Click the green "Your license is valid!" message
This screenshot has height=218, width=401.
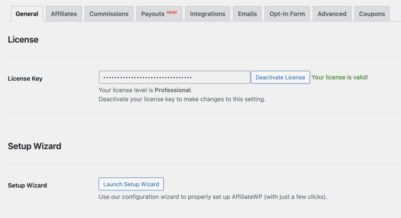340,77
